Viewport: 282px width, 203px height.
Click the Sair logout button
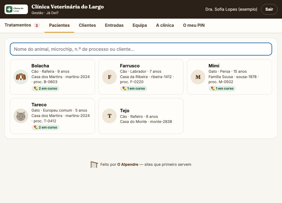pos(269,9)
